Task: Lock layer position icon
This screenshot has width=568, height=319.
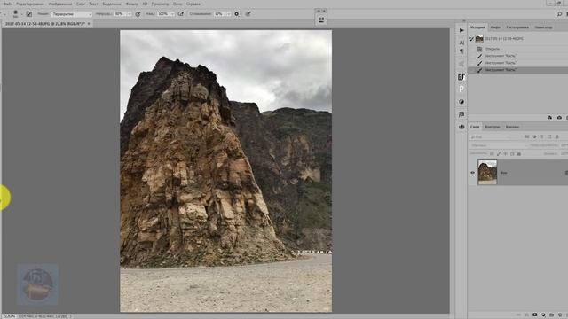Action: click(505, 153)
